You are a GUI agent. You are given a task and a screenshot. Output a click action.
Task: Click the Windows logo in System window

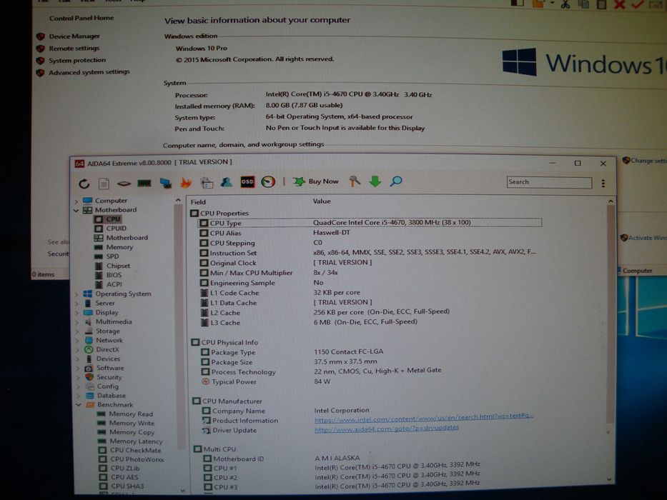click(519, 62)
